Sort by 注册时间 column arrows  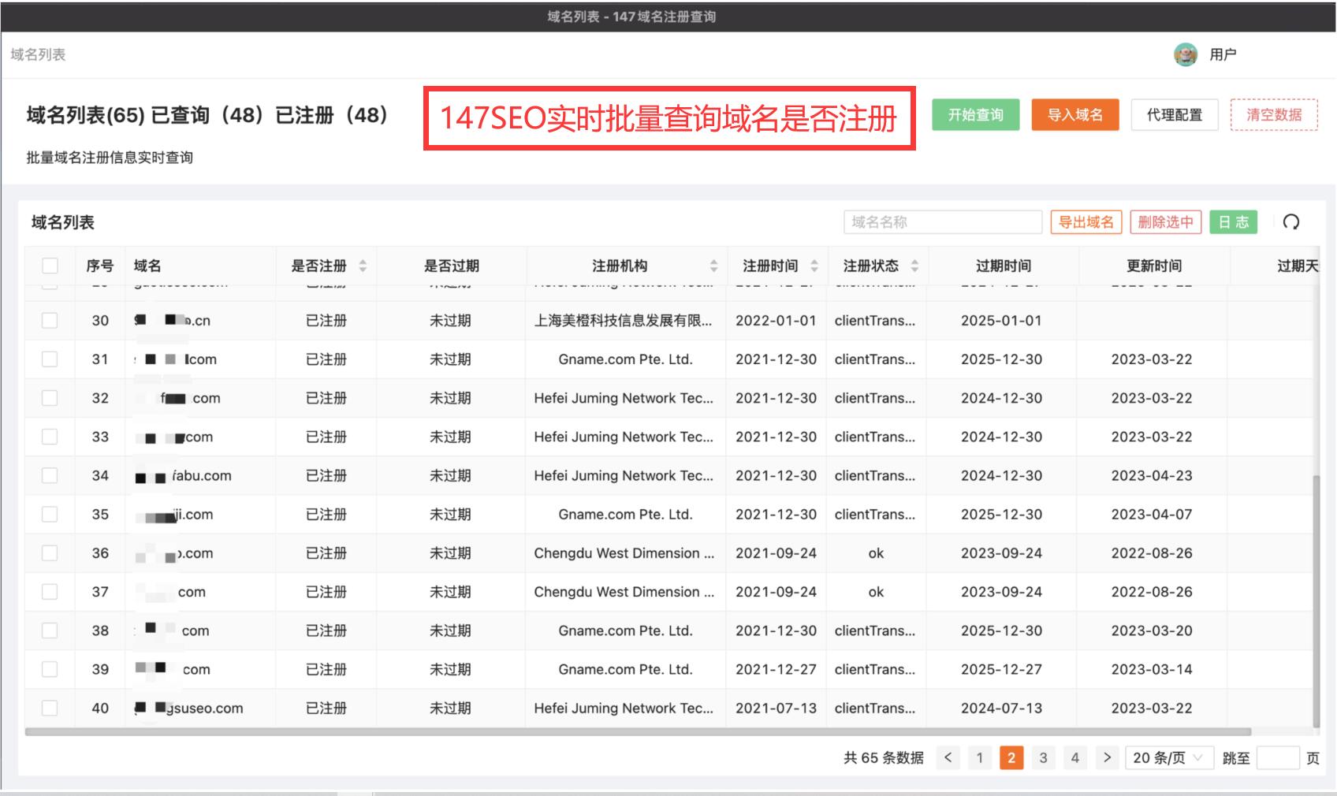814,266
